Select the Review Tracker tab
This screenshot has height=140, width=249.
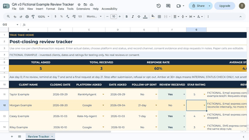point(38,136)
